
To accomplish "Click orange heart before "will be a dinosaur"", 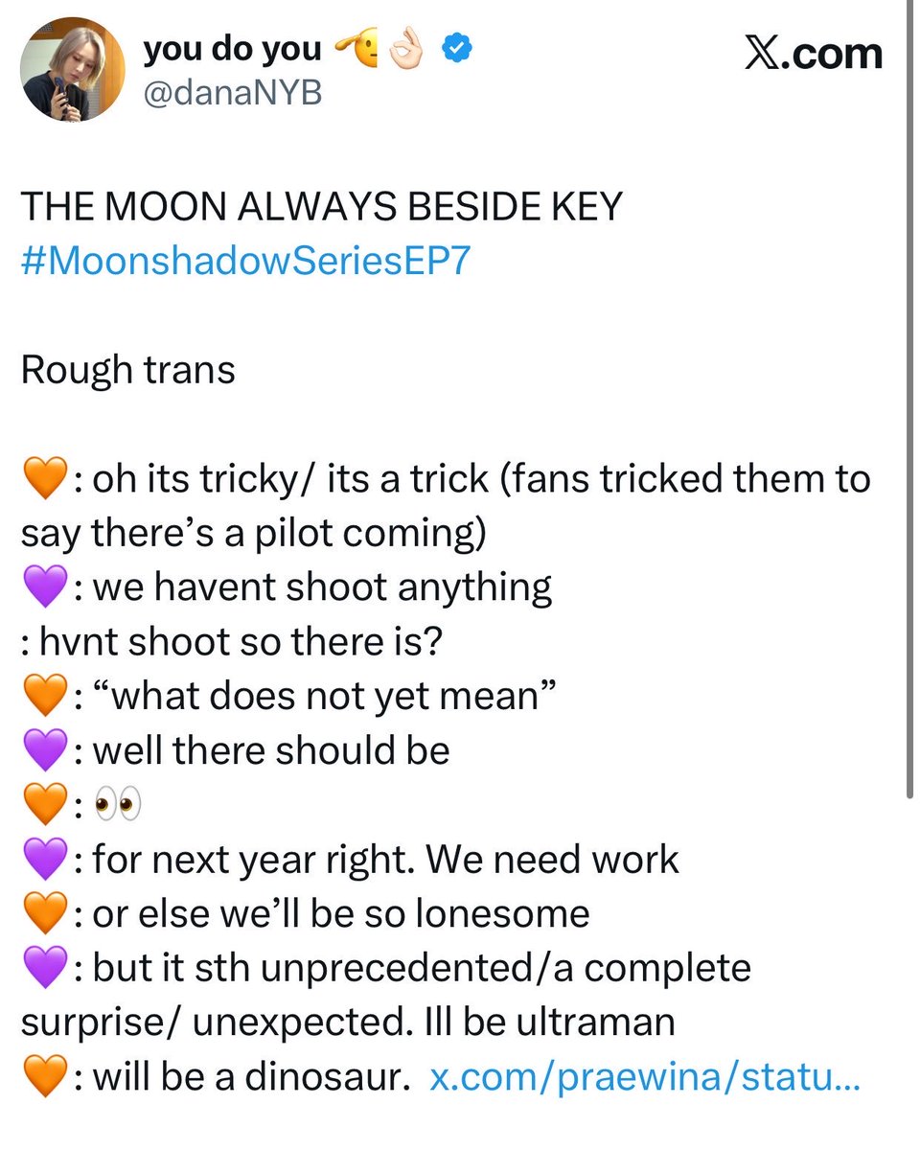I will pos(44,1078).
